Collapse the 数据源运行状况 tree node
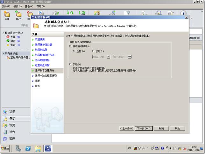The width and height of the screenshot is (205, 154). point(3,33)
